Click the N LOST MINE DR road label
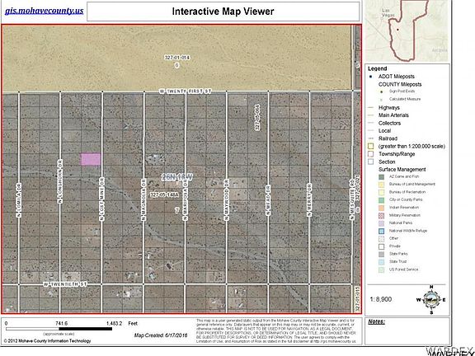This screenshot has height=356, width=475. point(102,199)
